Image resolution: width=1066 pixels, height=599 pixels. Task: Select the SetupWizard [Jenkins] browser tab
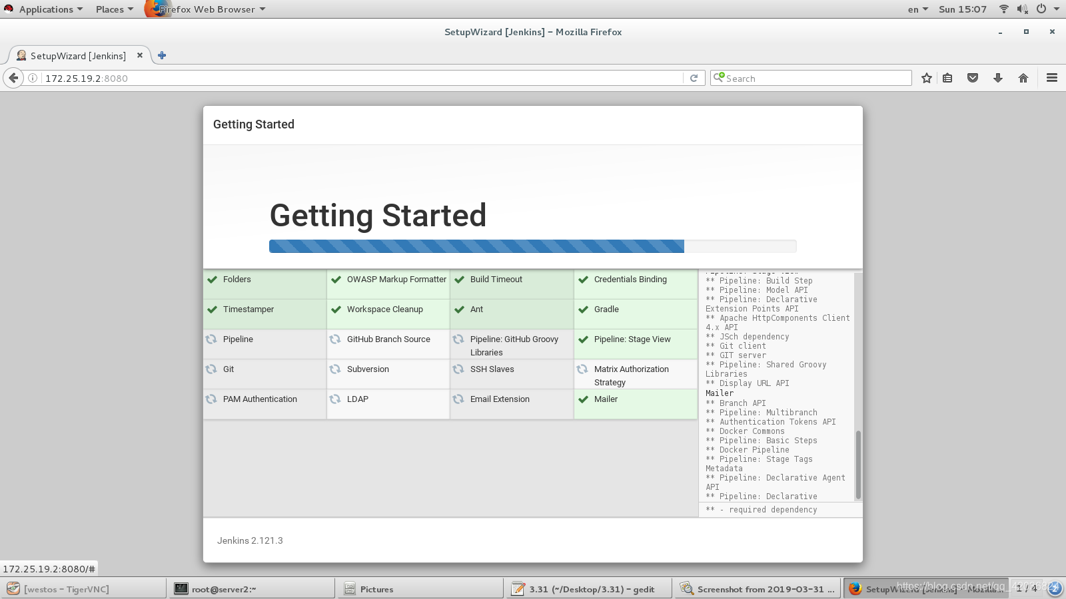click(79, 55)
